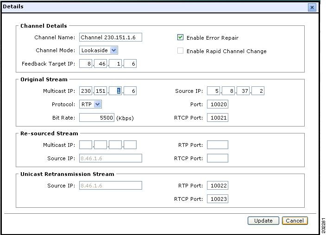The width and height of the screenshot is (326, 235).
Task: Click Unicast Retransmission Source IP field
Action: [111, 186]
